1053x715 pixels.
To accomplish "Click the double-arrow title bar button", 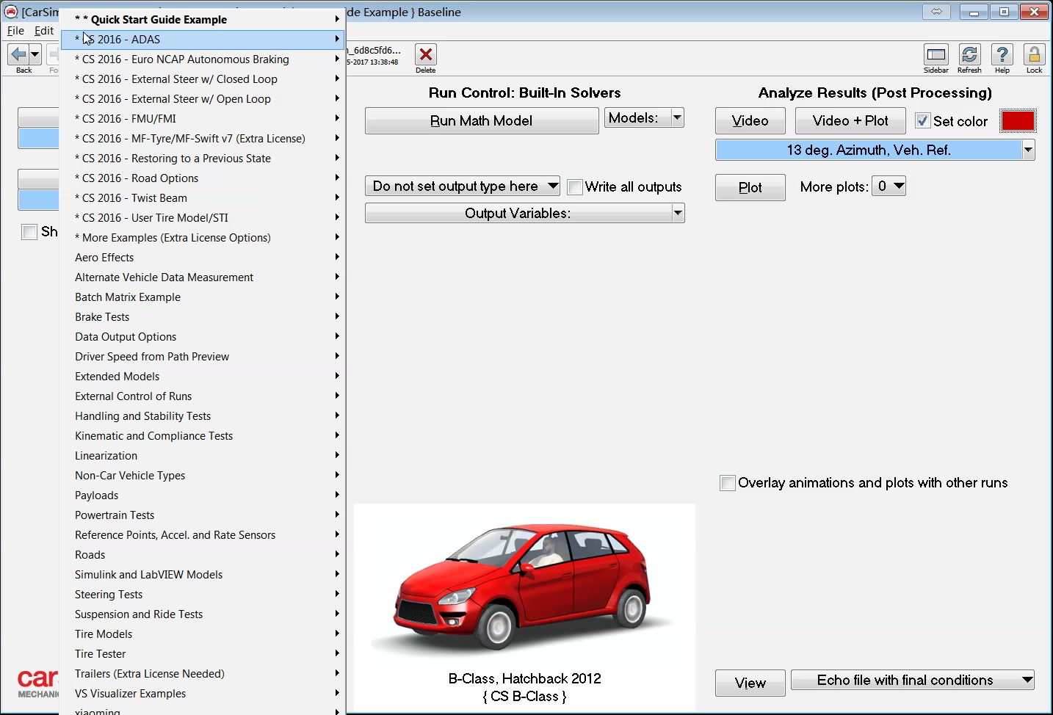I will pyautogui.click(x=936, y=12).
